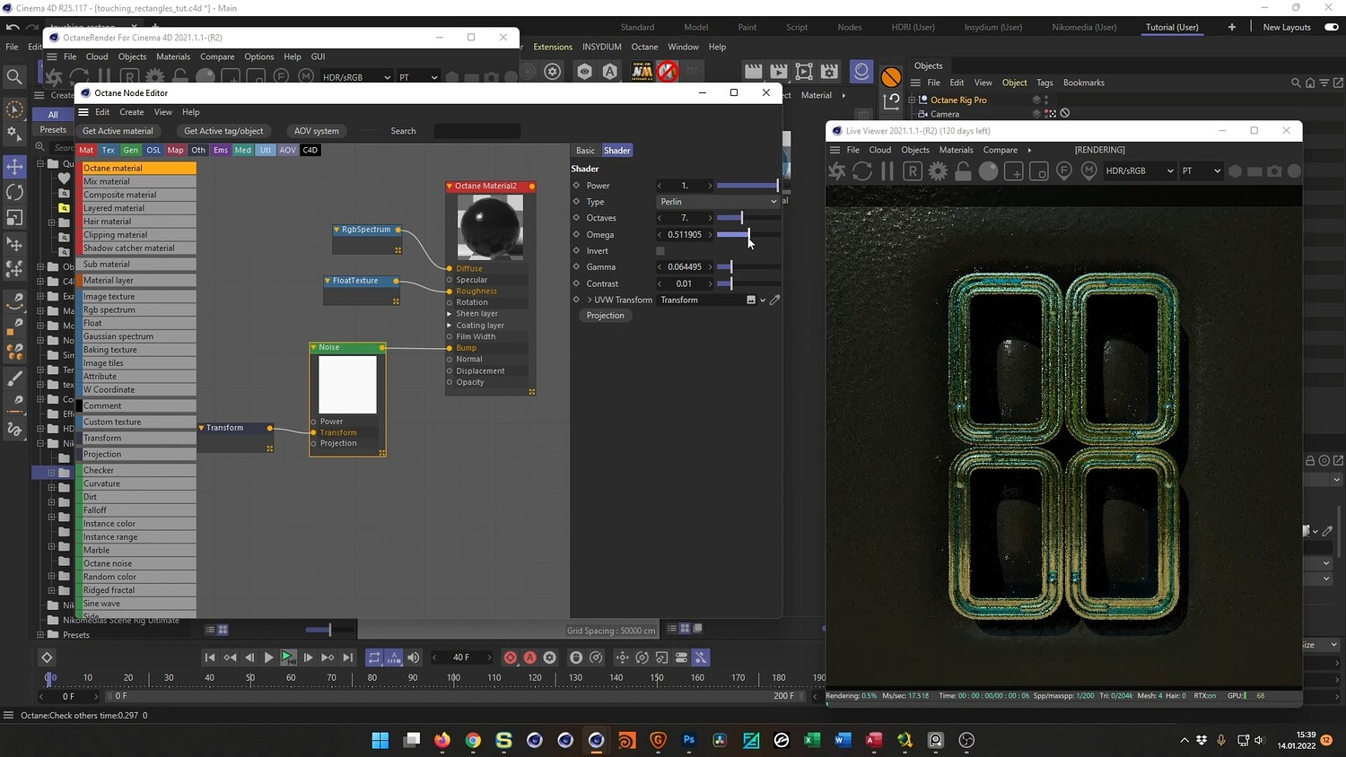
Task: Select the Rotate tool in left toolbar
Action: coord(14,192)
